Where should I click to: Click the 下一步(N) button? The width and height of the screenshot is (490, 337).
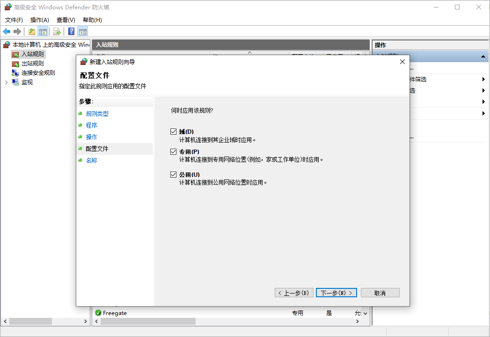(336, 293)
